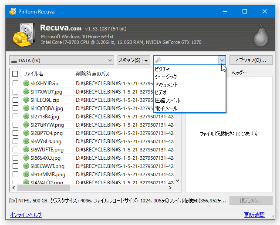The width and height of the screenshot is (280, 225).
Task: Collapse the filter dropdown arrow
Action: (222, 60)
